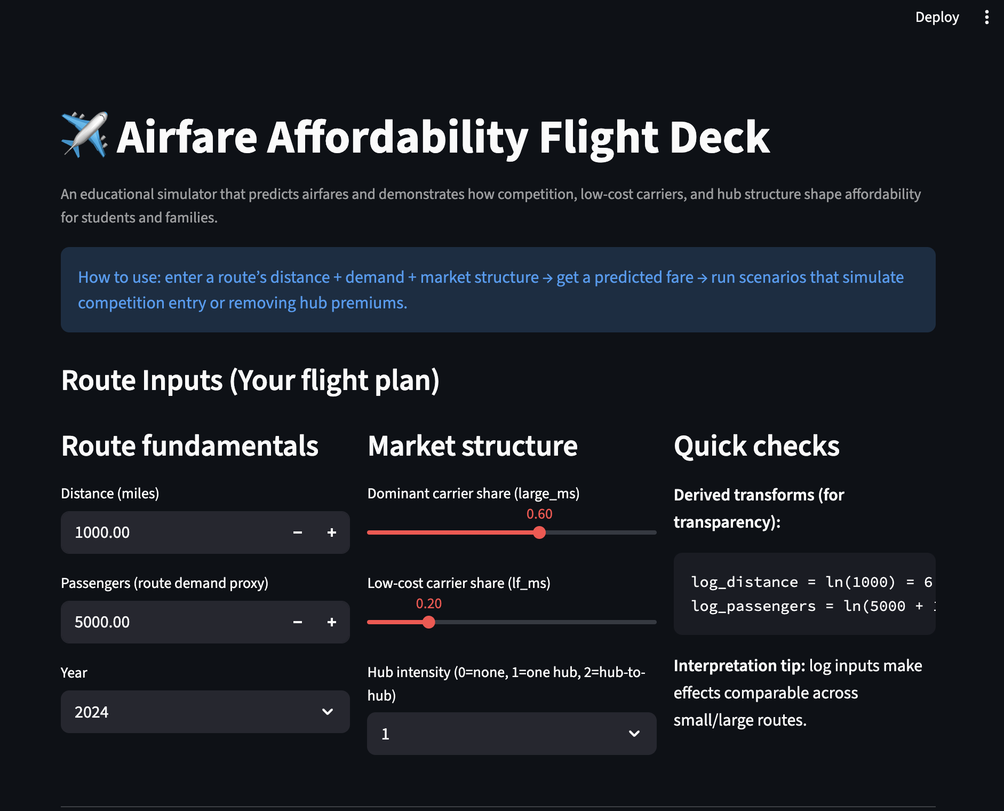
Task: Click the derived transforms code block
Action: click(x=804, y=594)
